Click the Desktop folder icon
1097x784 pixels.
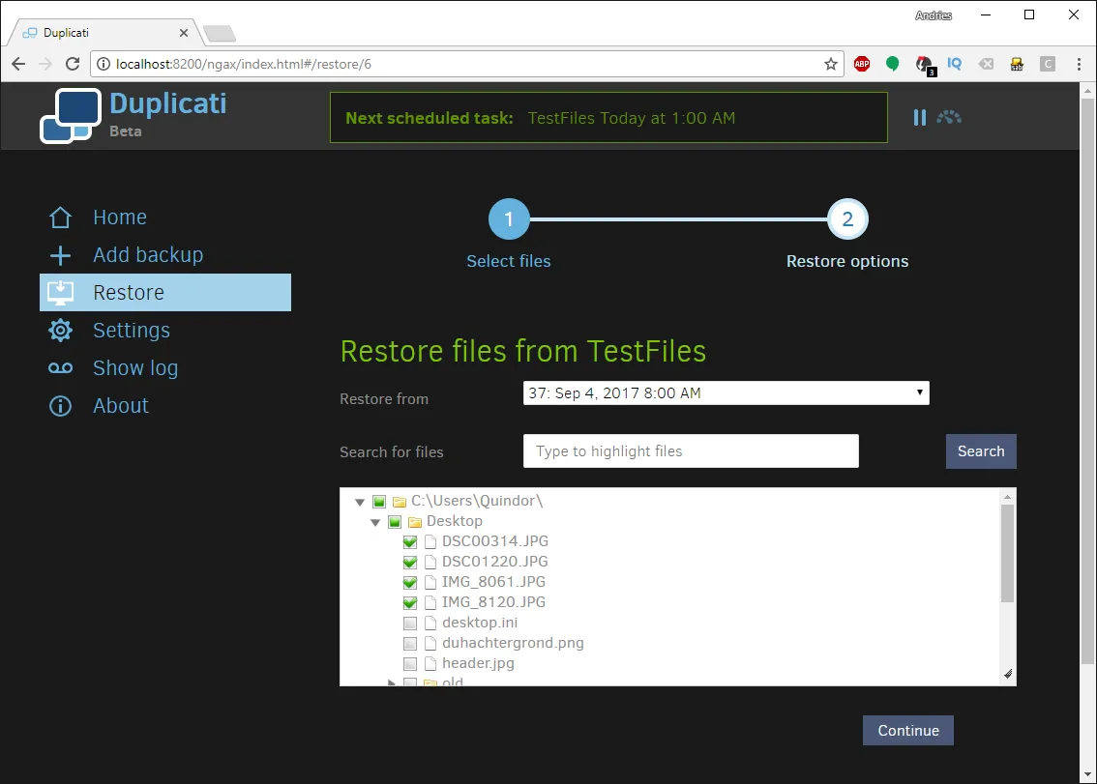[x=415, y=522]
